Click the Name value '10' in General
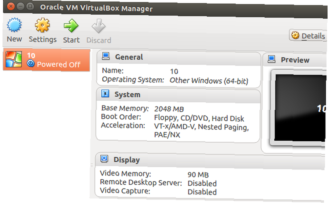The height and width of the screenshot is (203, 328). (x=174, y=71)
